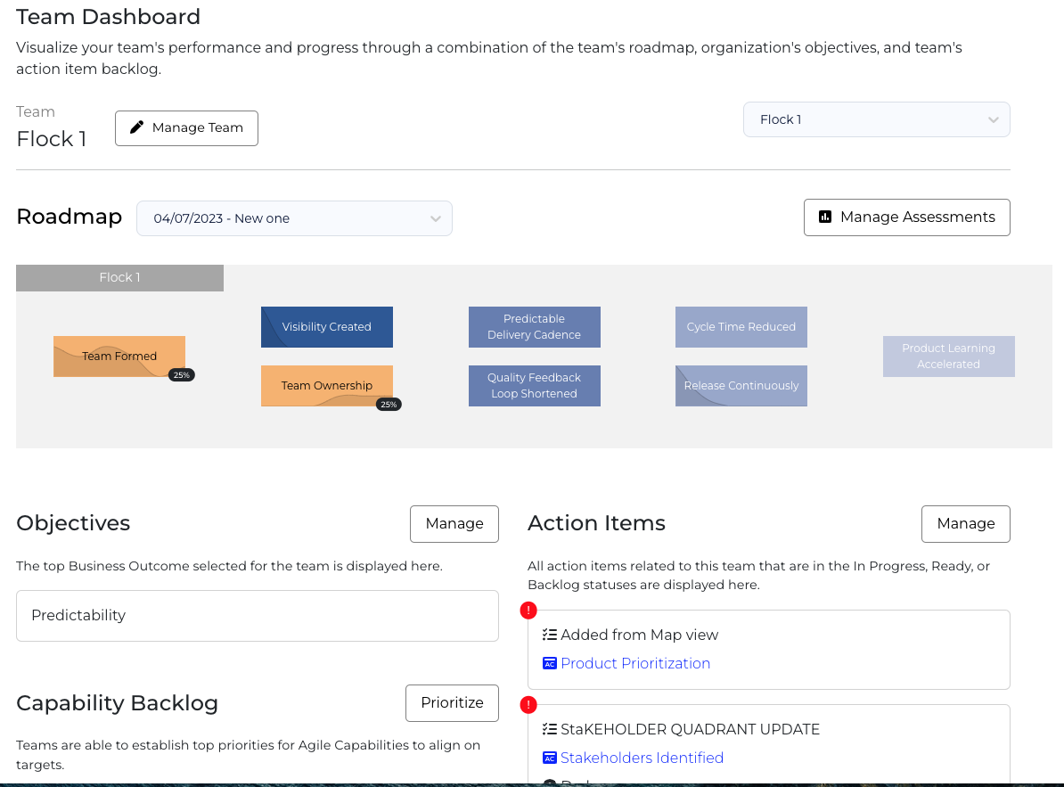Viewport: 1064px width, 787px height.
Task: Open the Release Continuously roadmap tile
Action: click(x=741, y=386)
